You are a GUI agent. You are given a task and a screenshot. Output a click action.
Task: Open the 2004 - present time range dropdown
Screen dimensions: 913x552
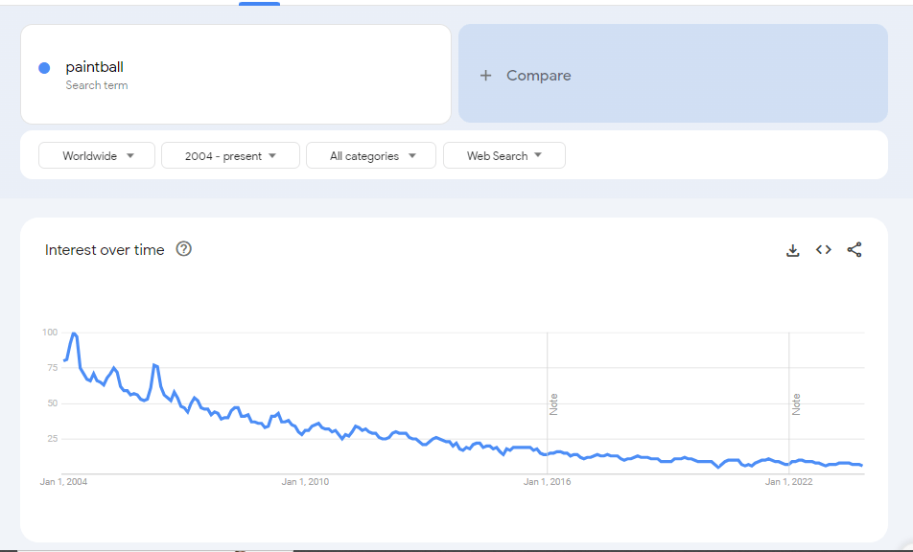(230, 154)
